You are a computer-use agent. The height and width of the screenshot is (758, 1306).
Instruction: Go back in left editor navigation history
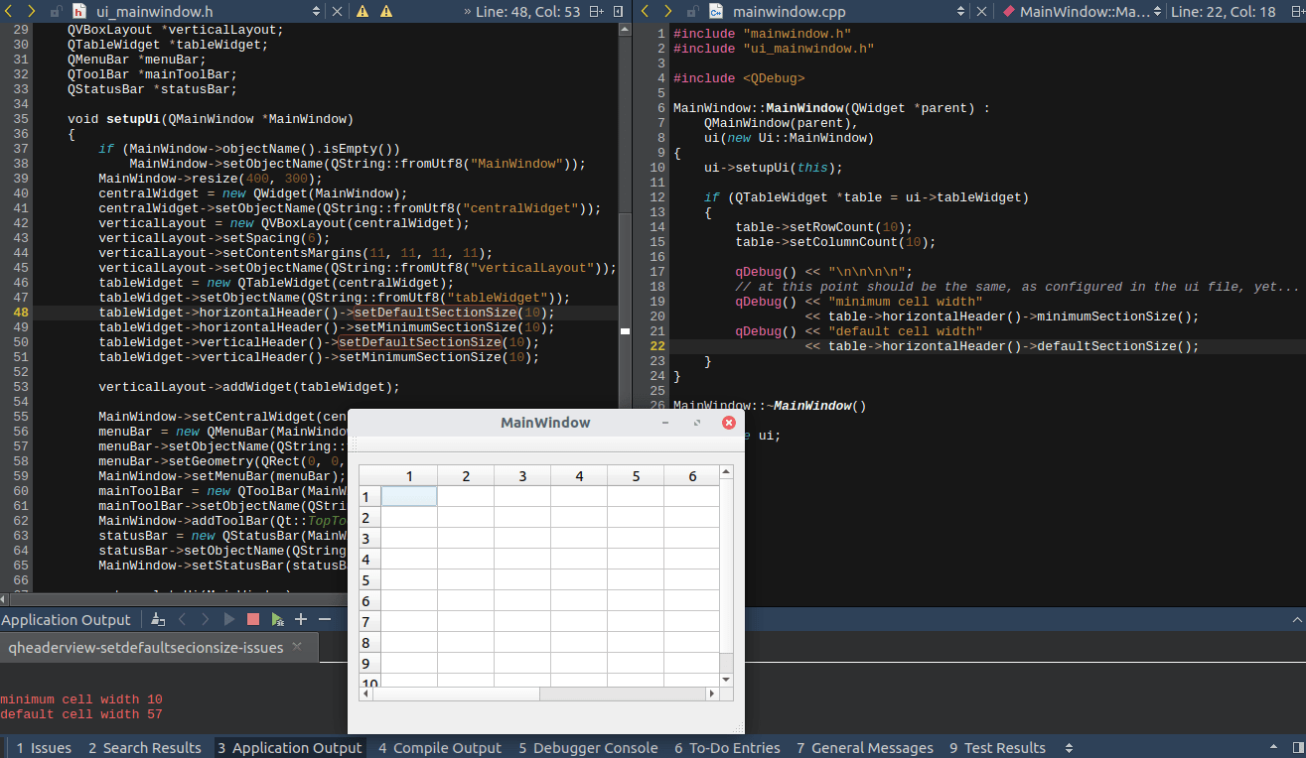click(x=9, y=11)
